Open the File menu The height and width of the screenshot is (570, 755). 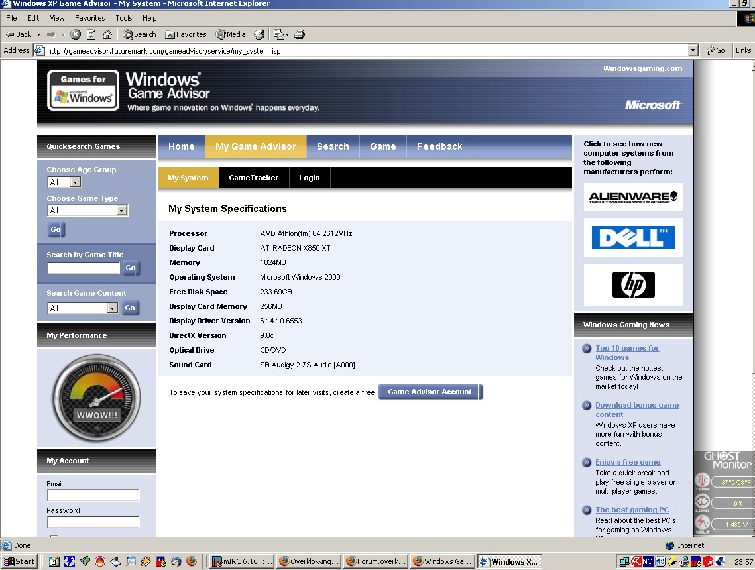click(x=11, y=18)
